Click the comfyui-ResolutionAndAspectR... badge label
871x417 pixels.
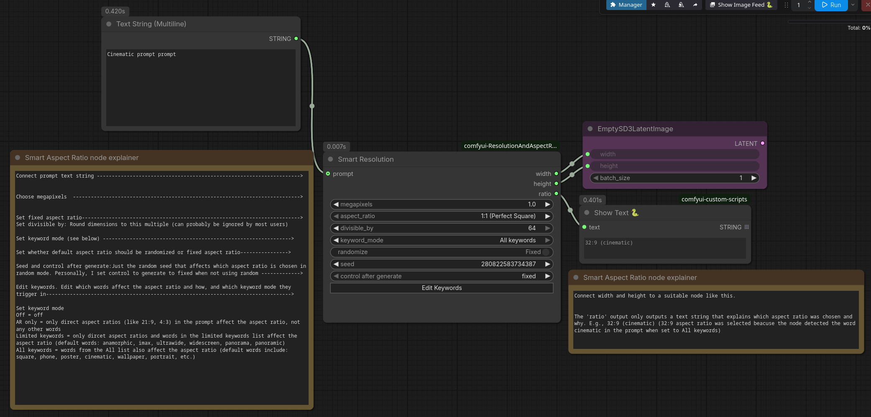click(510, 146)
